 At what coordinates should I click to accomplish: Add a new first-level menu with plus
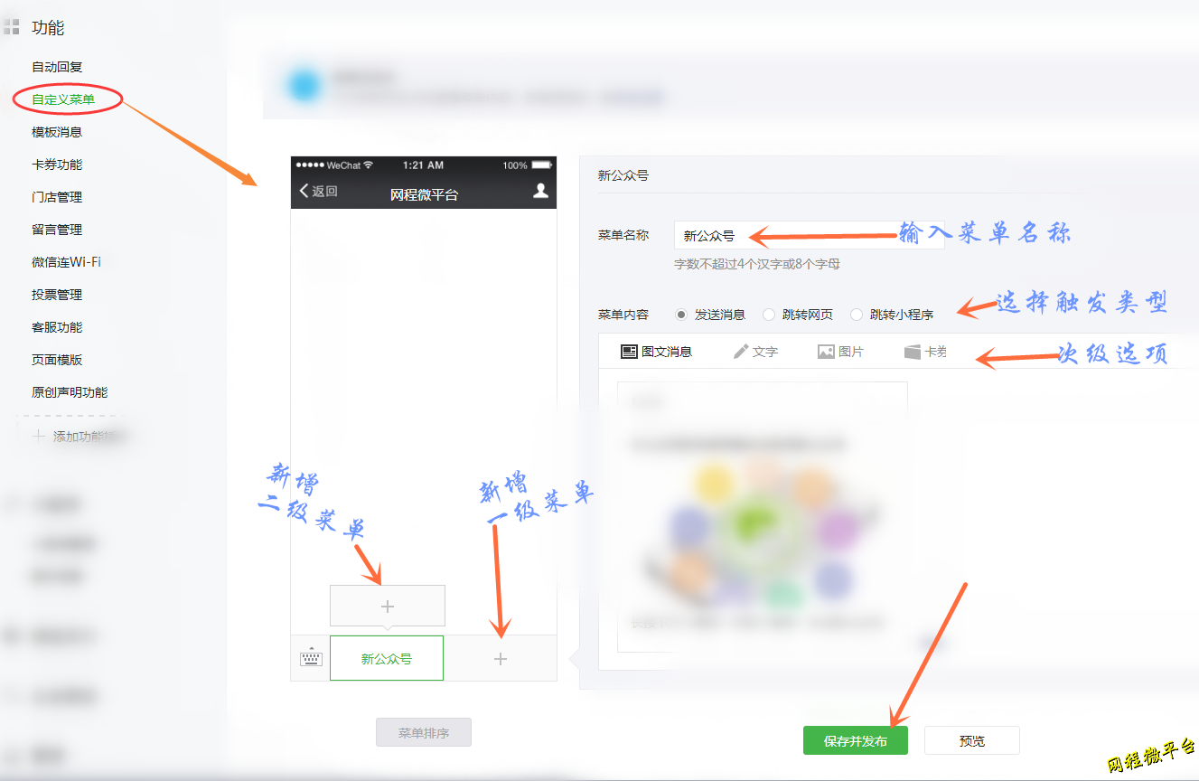tap(501, 659)
